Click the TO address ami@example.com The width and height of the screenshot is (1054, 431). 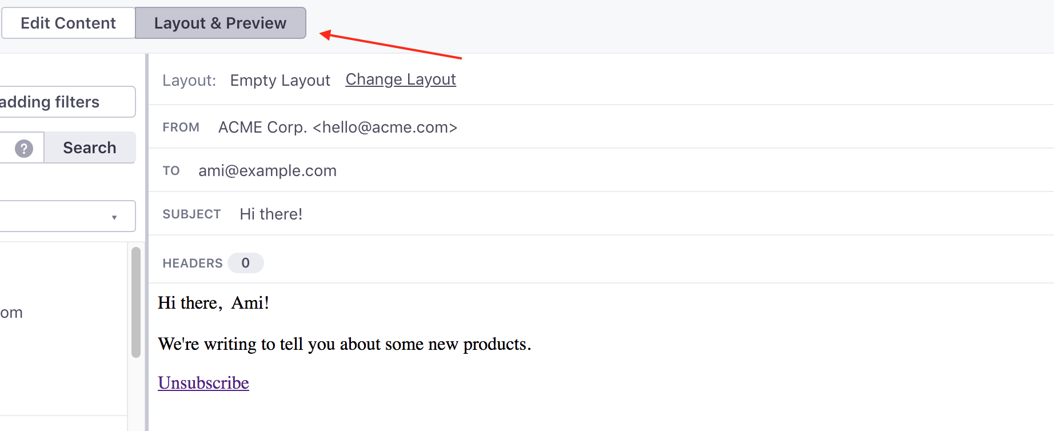pyautogui.click(x=268, y=170)
